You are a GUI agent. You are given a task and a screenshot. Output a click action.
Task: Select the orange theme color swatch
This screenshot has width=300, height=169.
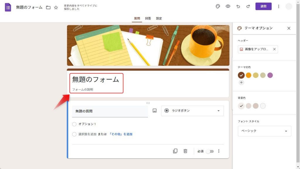(248, 75)
